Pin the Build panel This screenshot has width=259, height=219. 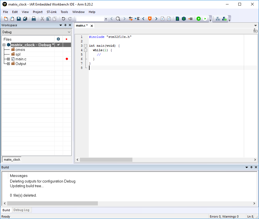coord(251,167)
